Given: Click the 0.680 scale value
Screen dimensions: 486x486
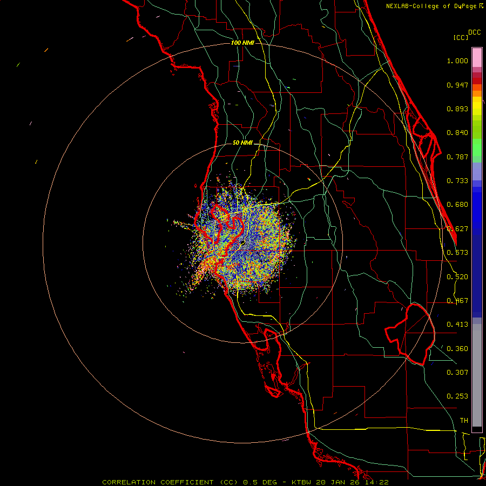Looking at the screenshot, I should [x=457, y=205].
